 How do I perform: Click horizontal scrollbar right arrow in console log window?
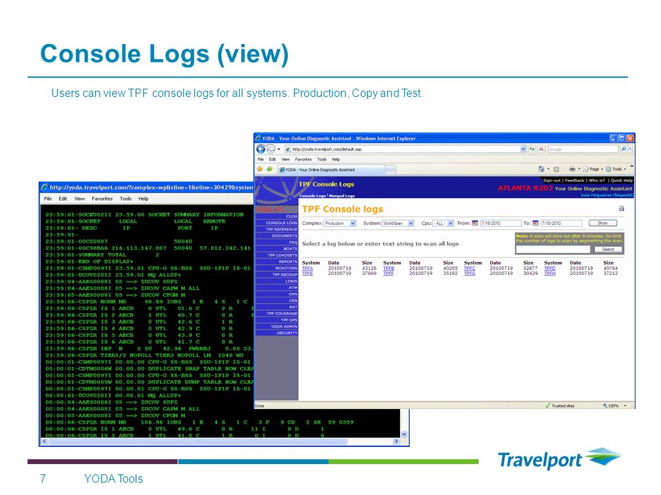(396, 441)
